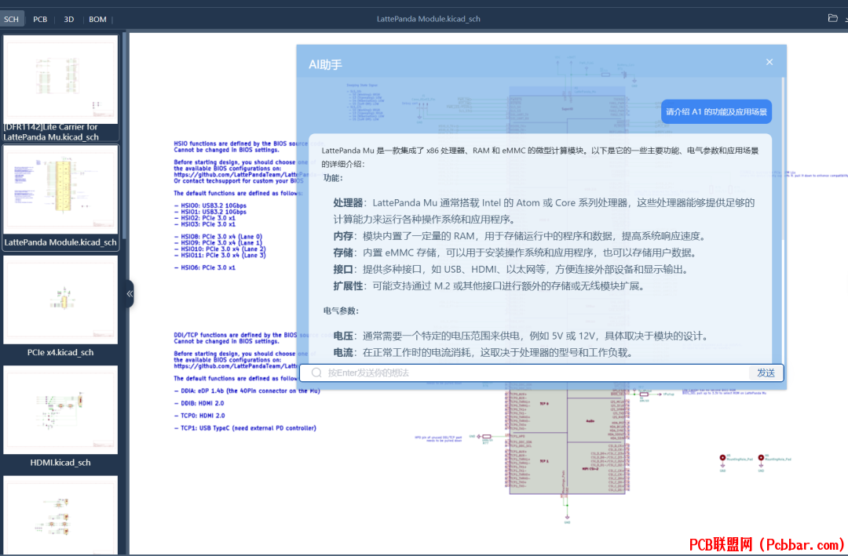The image size is (848, 556).
Task: Click the HSIO0: USB3.2 10Gbps note line
Action: [210, 206]
